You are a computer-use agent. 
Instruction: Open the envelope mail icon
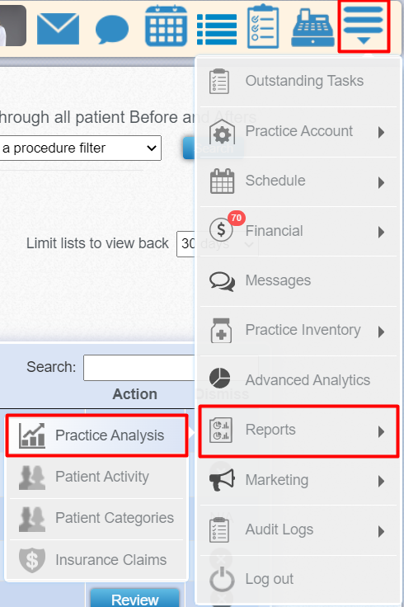(x=58, y=29)
